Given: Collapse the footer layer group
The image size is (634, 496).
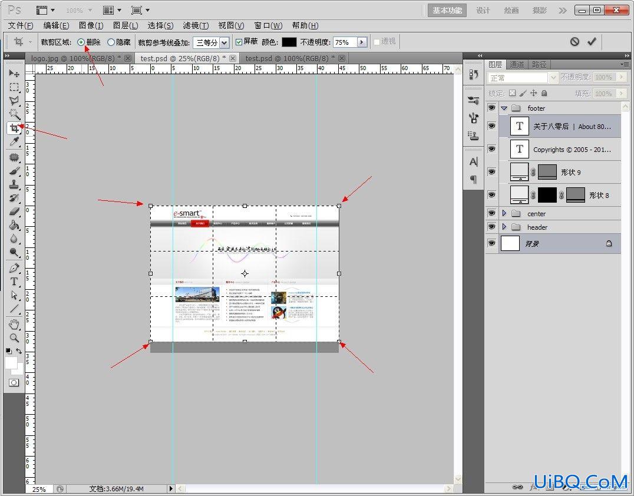Looking at the screenshot, I should tap(504, 108).
